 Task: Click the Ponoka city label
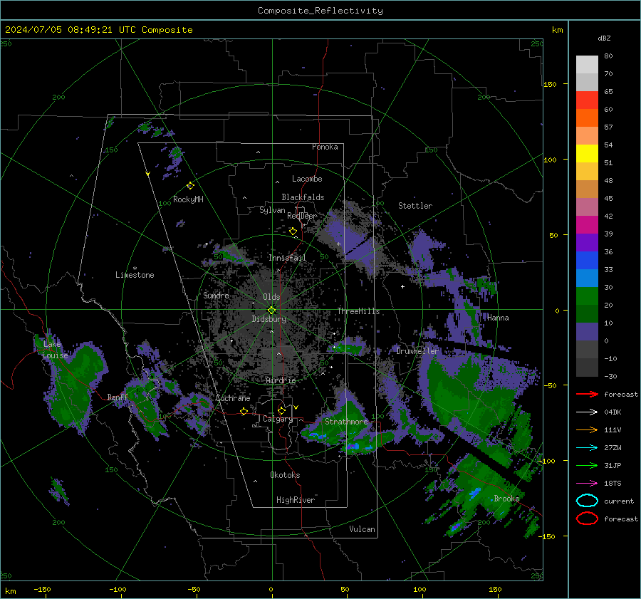point(325,147)
